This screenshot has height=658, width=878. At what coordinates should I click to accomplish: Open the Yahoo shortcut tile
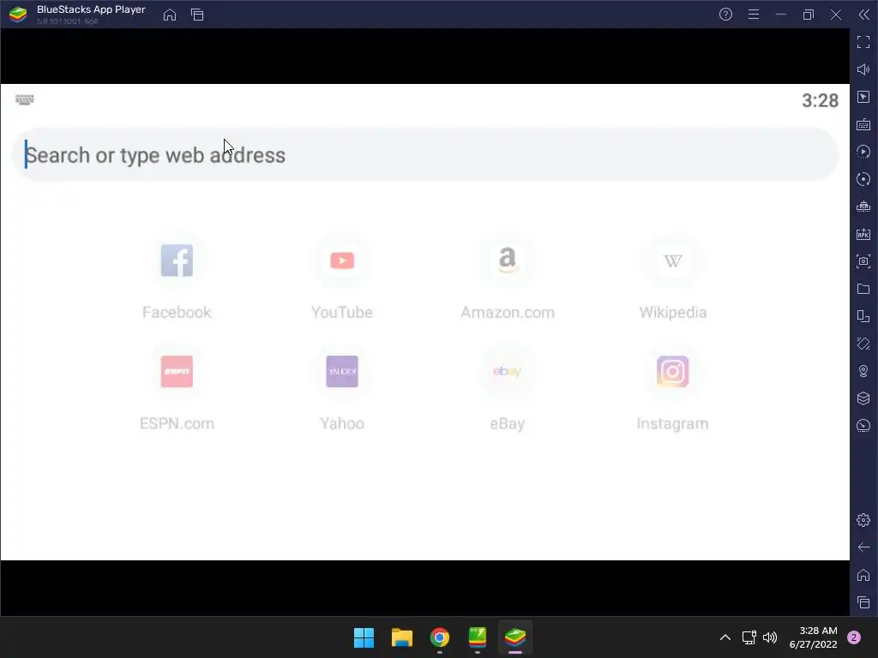(x=342, y=390)
